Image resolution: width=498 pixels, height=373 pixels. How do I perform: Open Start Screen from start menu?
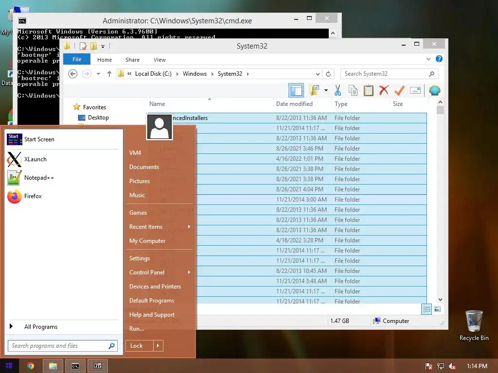tap(63, 139)
